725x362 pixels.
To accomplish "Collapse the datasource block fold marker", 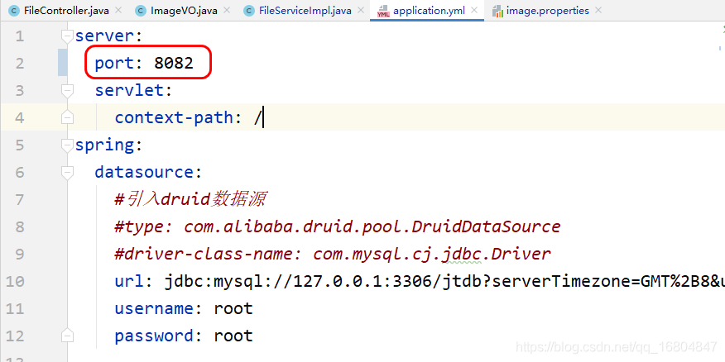I will click(x=68, y=172).
